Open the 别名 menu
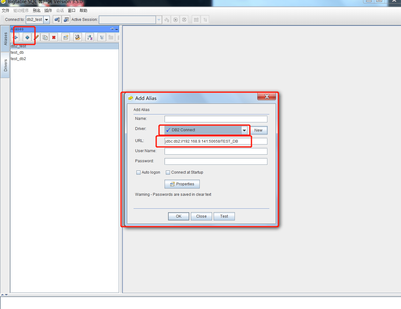This screenshot has height=309, width=401. pyautogui.click(x=37, y=10)
